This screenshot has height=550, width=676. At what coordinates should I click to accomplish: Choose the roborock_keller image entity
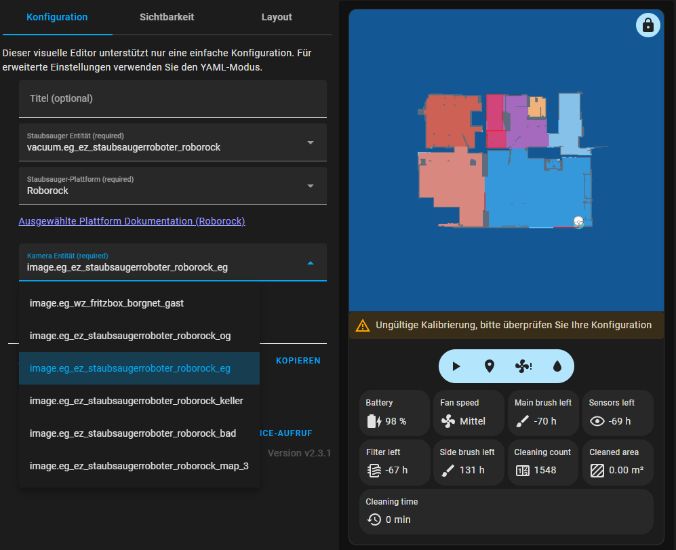point(136,401)
